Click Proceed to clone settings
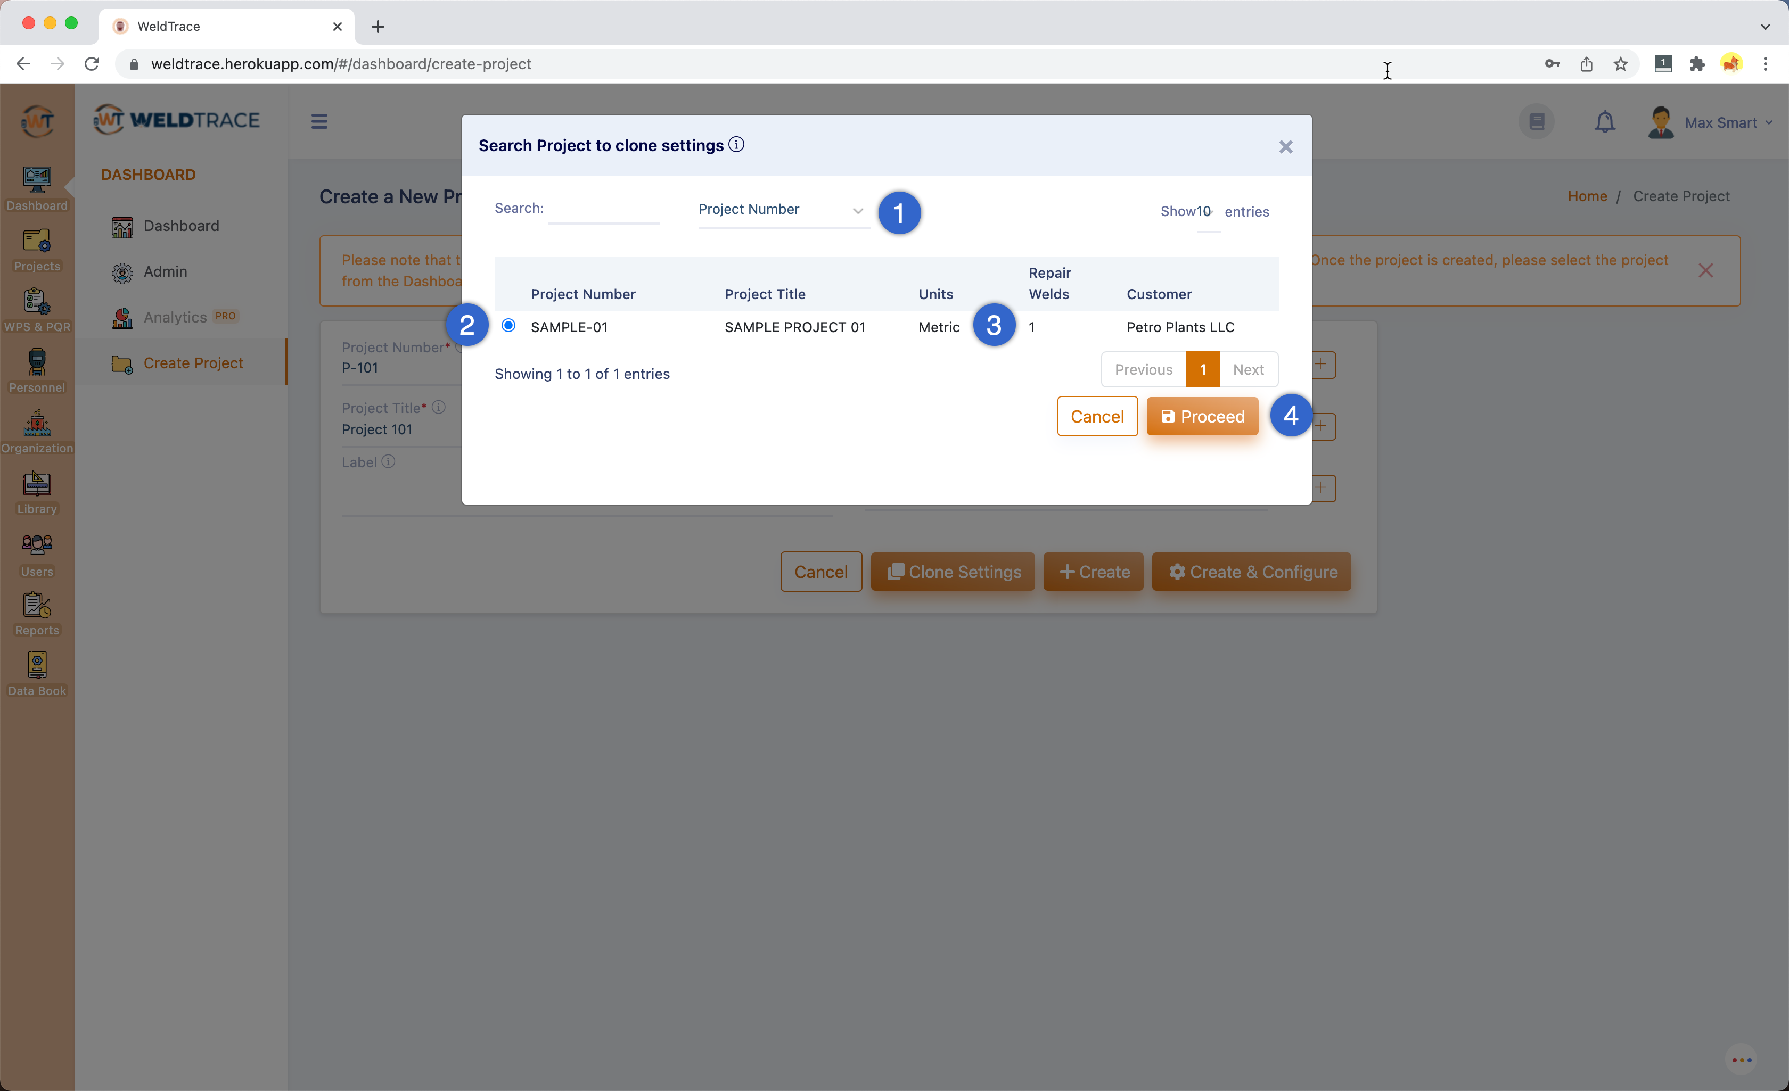This screenshot has width=1789, height=1091. [1202, 416]
